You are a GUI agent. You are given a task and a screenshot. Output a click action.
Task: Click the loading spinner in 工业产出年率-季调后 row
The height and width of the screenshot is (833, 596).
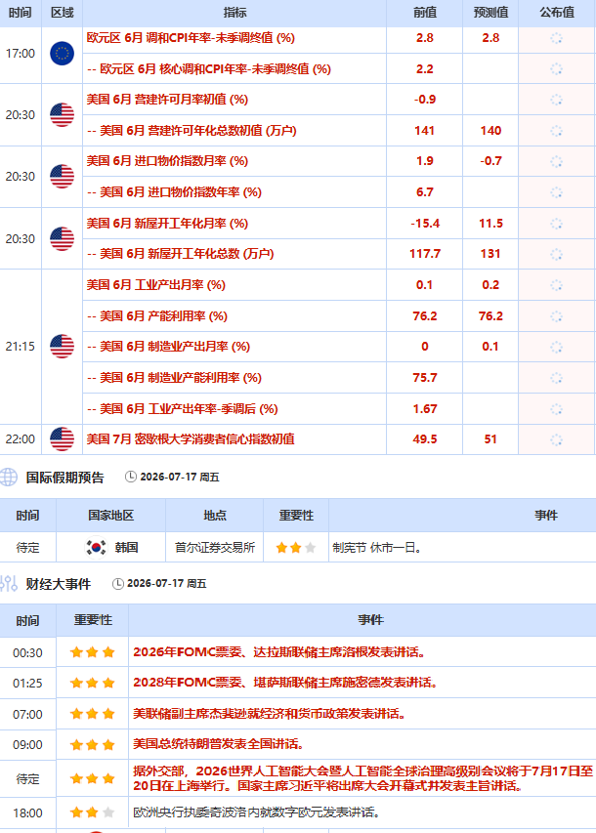556,409
